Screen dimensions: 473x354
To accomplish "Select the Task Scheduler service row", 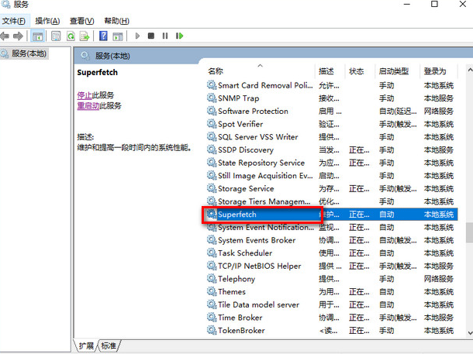I will point(245,253).
